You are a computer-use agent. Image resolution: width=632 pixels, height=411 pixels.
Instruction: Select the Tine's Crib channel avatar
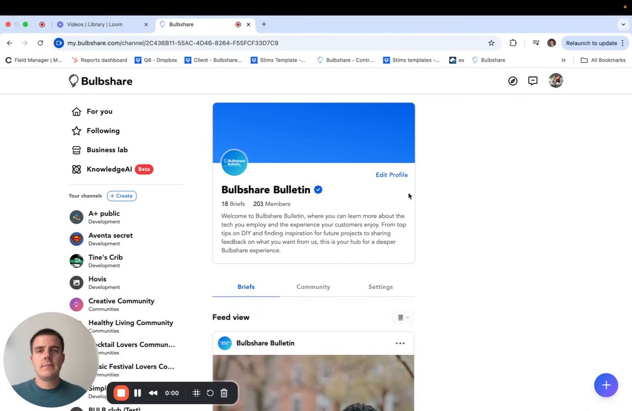77,261
